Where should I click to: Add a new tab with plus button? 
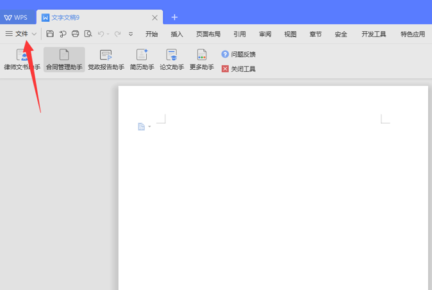point(174,17)
